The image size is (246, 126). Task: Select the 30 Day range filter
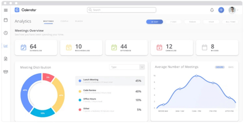pyautogui.click(x=155, y=22)
